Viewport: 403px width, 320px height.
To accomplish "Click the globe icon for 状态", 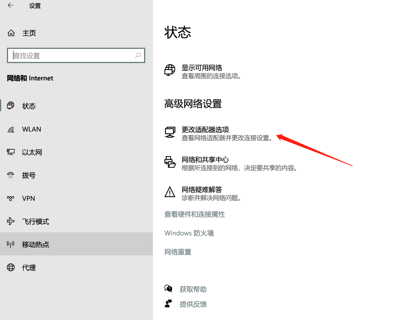I will point(10,106).
